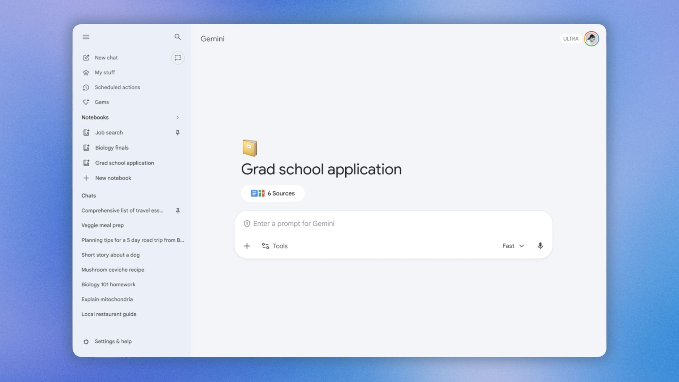Open the Tools options in prompt box

[x=275, y=246]
